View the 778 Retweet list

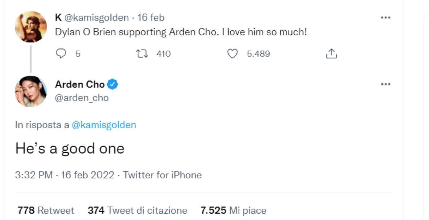click(46, 210)
